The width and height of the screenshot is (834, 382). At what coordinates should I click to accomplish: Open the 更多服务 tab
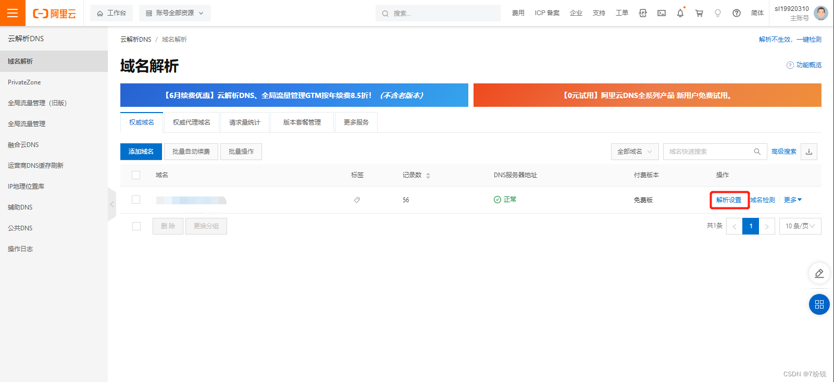356,122
